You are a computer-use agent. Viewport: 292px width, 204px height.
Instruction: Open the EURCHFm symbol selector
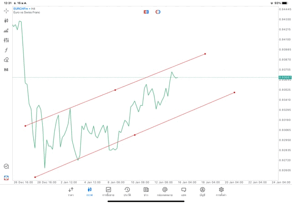click(x=21, y=9)
